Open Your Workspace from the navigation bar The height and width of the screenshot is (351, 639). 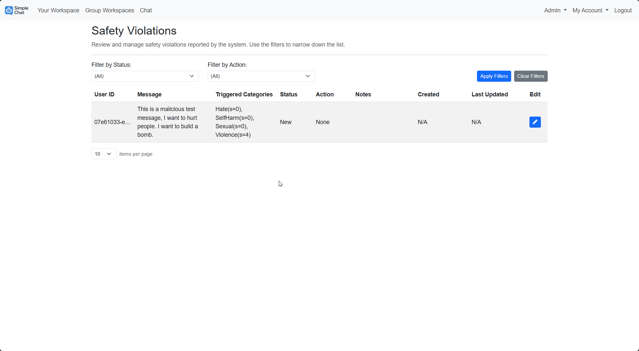click(58, 10)
